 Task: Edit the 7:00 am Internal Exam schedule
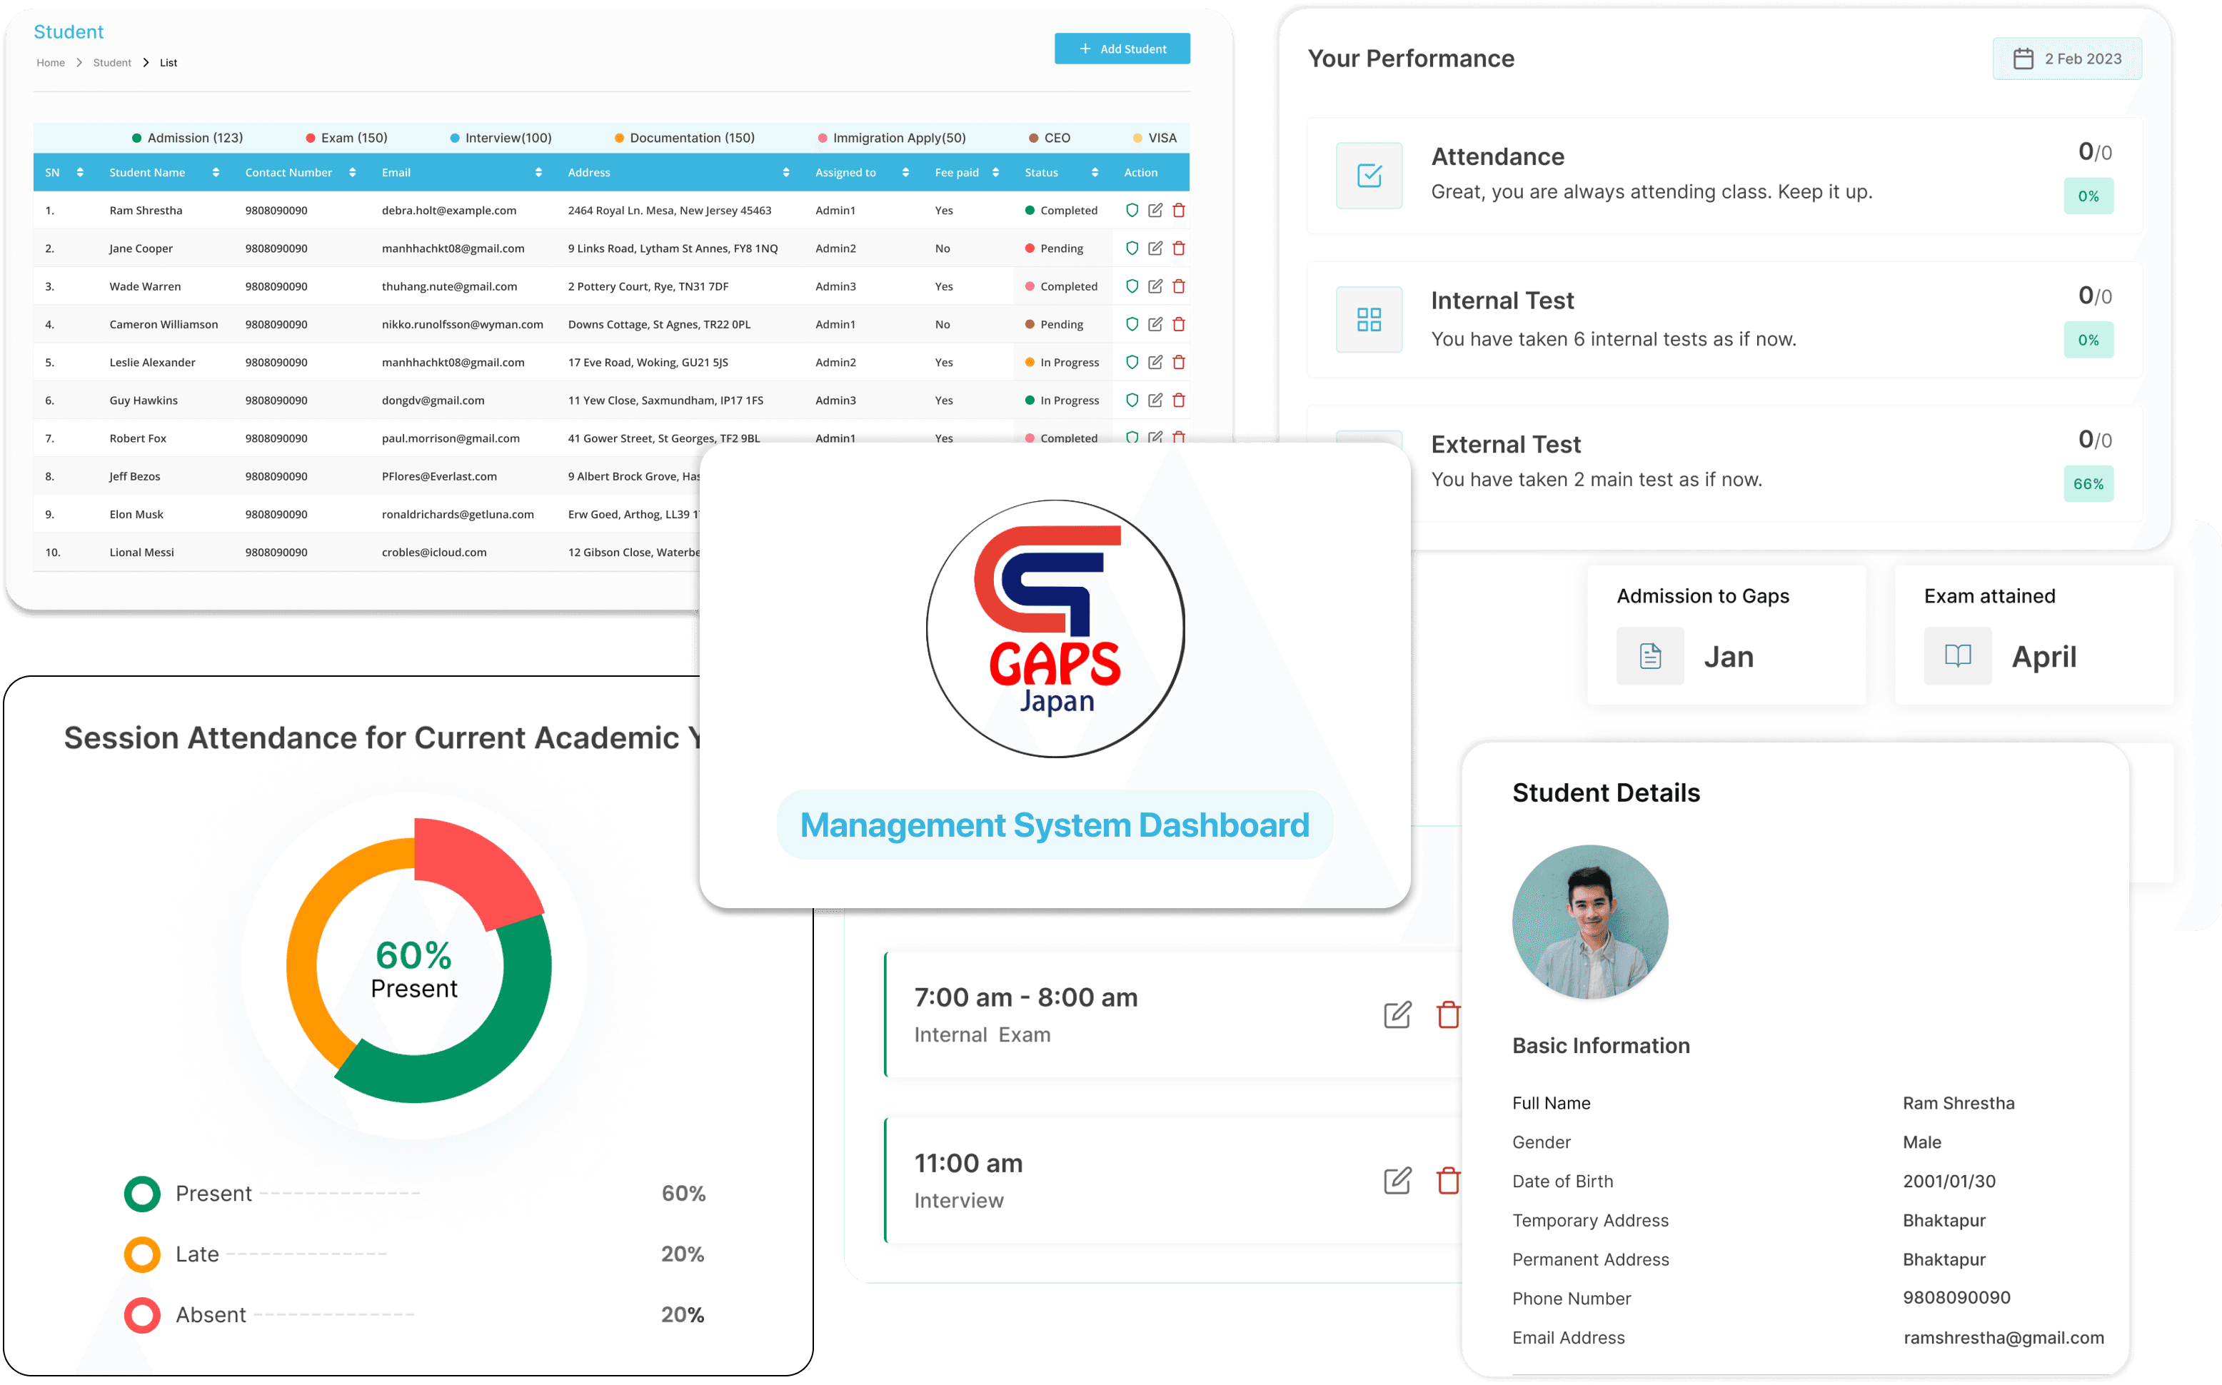click(x=1397, y=1015)
